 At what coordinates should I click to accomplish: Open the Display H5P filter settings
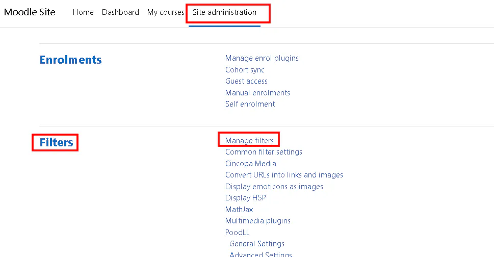coord(245,198)
